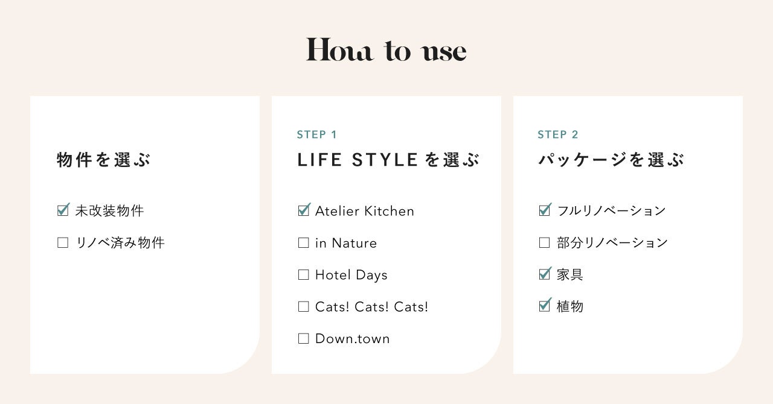Viewport: 773px width, 404px height.
Task: Untick the 家具 checkbox
Action: point(545,274)
